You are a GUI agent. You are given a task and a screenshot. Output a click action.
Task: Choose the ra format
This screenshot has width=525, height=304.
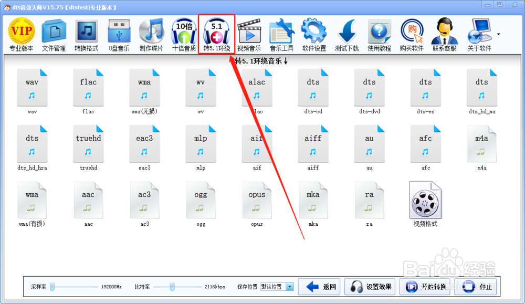tap(369, 204)
